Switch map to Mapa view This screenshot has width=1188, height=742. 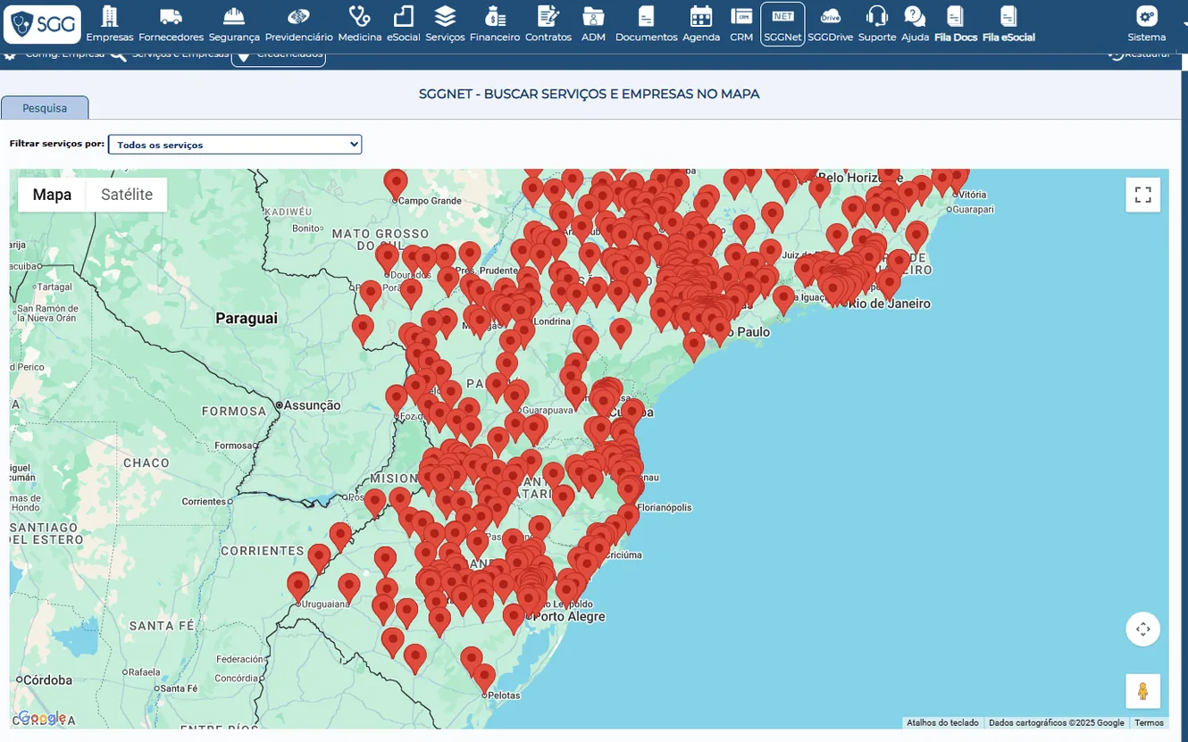pyautogui.click(x=52, y=195)
